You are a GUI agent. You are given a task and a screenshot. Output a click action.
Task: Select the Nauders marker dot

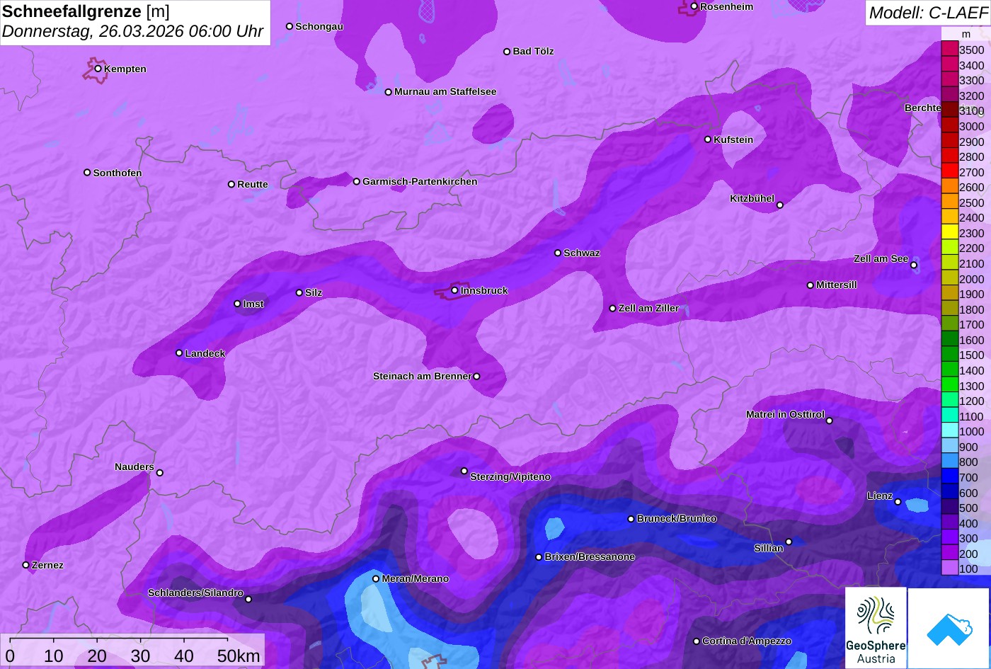[x=160, y=473]
